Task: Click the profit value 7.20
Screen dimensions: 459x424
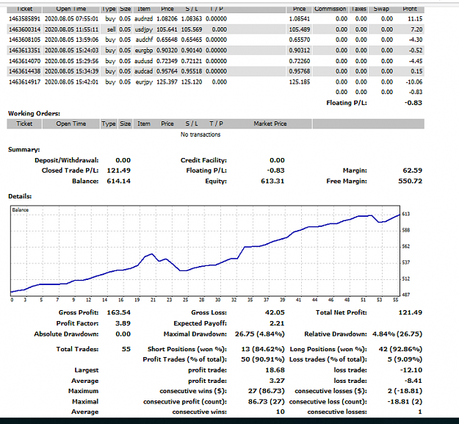Action: point(416,29)
